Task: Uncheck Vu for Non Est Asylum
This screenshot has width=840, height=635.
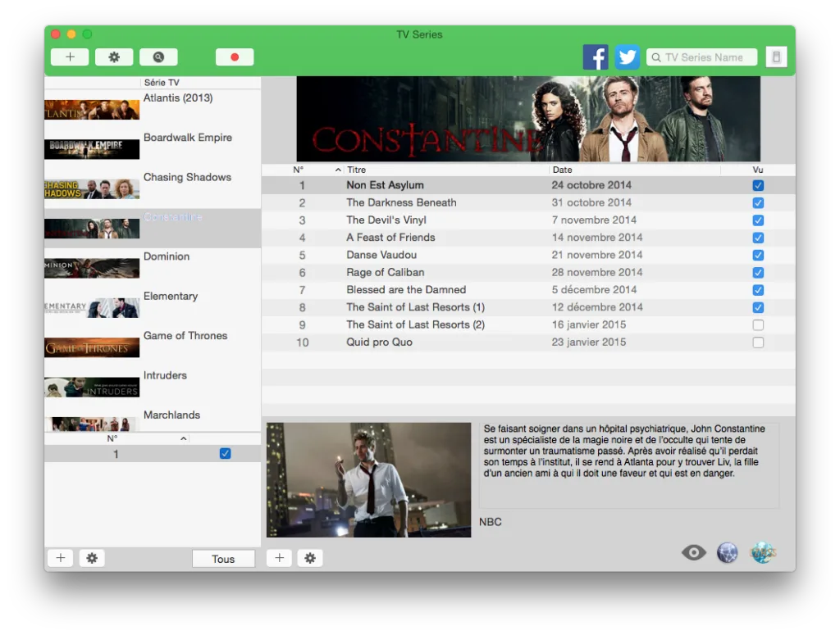Action: 758,185
